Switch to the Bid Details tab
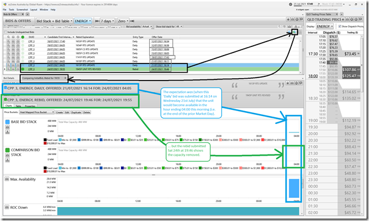Image resolution: width=369 pixels, height=221 pixels. [x=9, y=78]
